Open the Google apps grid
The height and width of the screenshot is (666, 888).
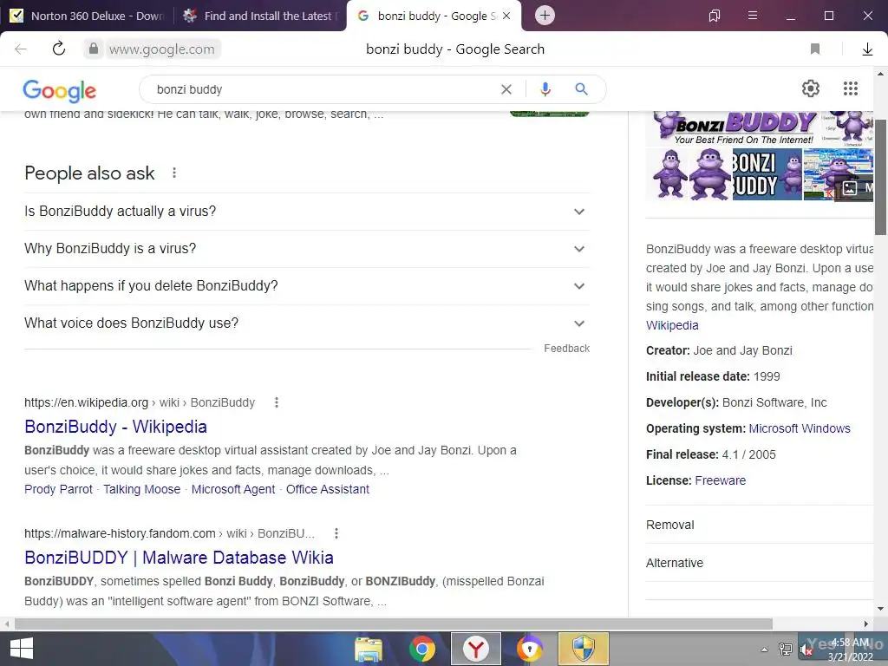[851, 88]
